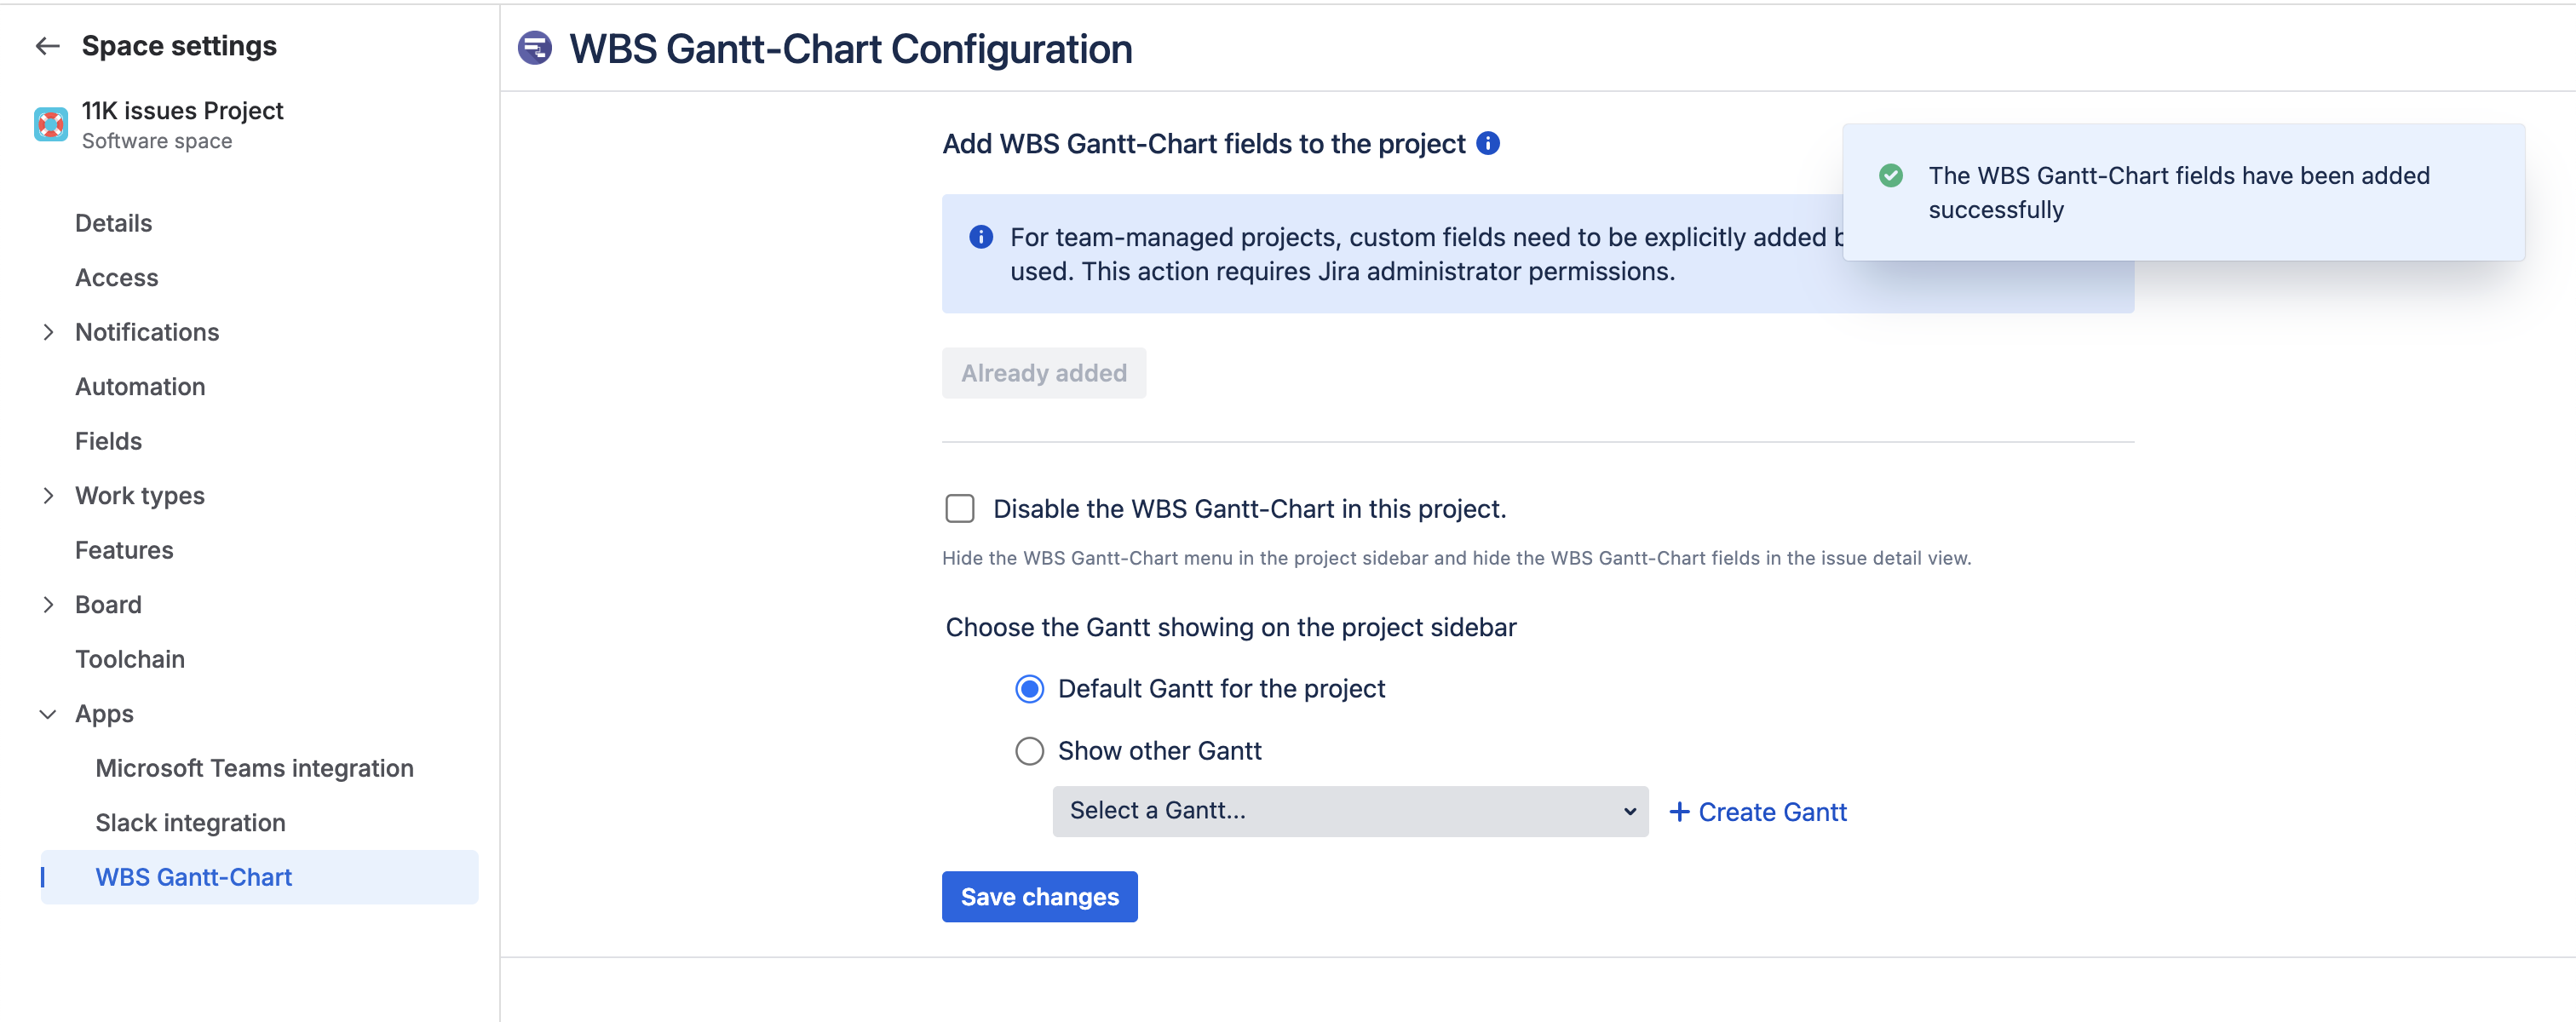Expand the Notifications section chevron

[48, 332]
